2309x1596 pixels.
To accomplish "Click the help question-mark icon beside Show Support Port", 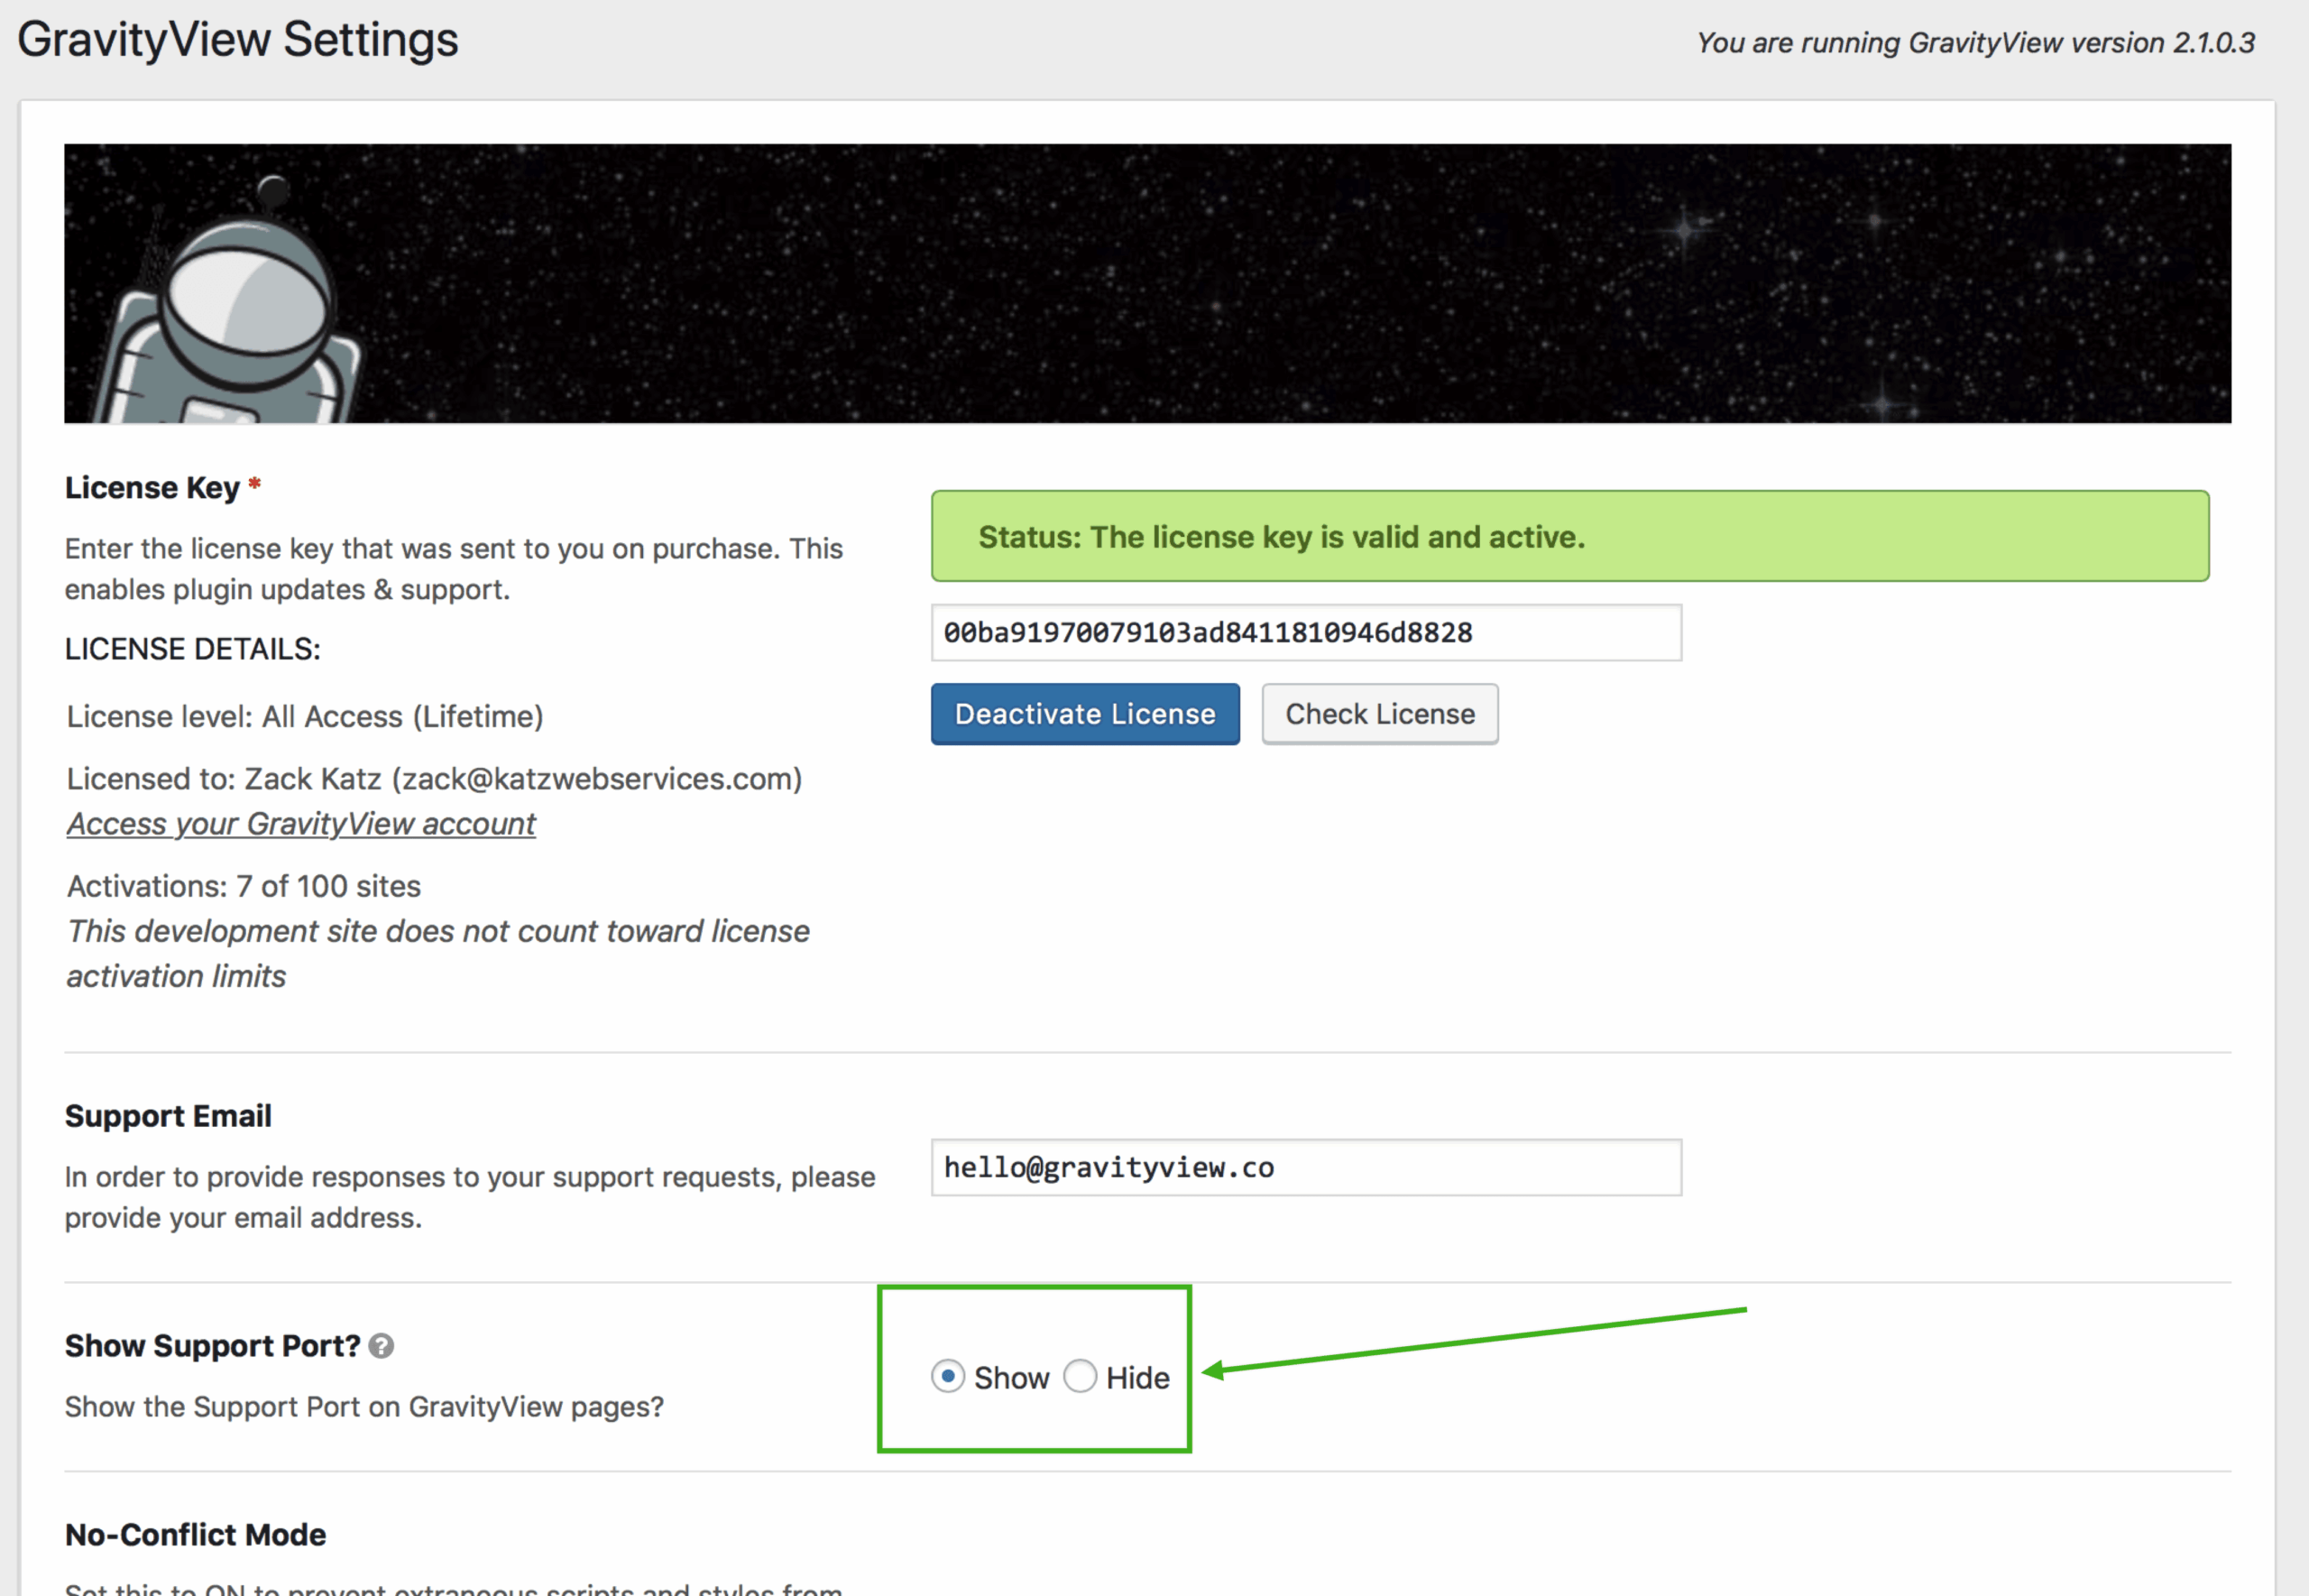I will pyautogui.click(x=381, y=1346).
